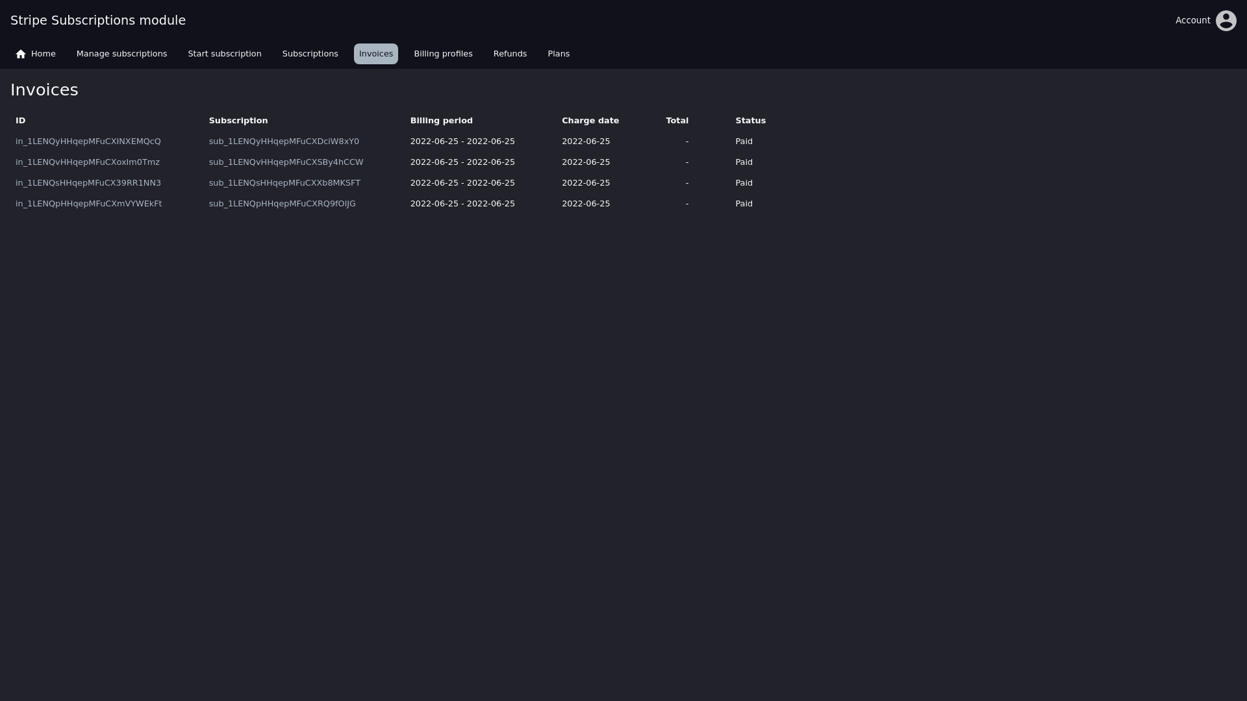Open invoice in_1LENQvHHqepMFuCXoxIm0Tmz
The image size is (1247, 701).
point(88,162)
